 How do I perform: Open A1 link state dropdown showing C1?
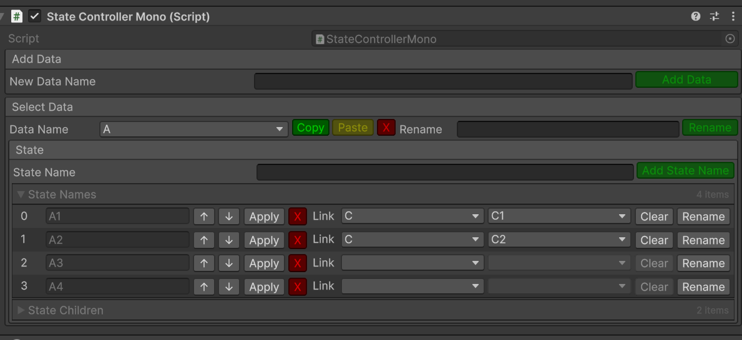559,216
